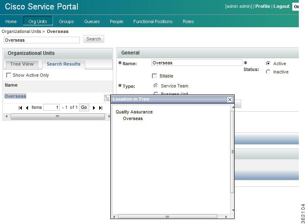Switch to the Search Results tab
305x224 pixels.
(x=63, y=64)
